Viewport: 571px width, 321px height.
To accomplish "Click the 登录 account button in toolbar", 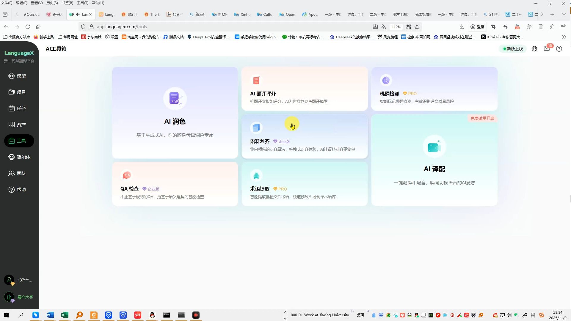I will click(477, 27).
